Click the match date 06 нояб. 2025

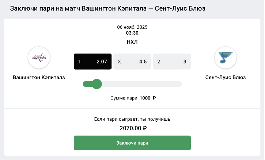132,27
